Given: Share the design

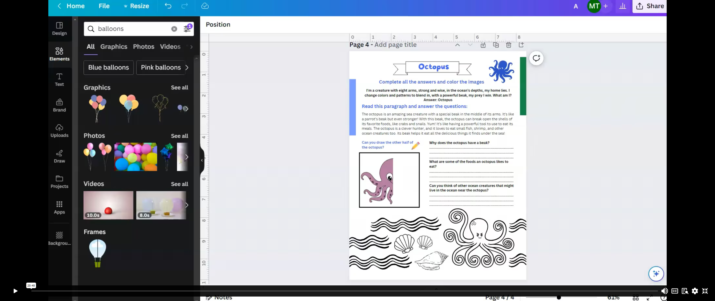Looking at the screenshot, I should pyautogui.click(x=650, y=6).
